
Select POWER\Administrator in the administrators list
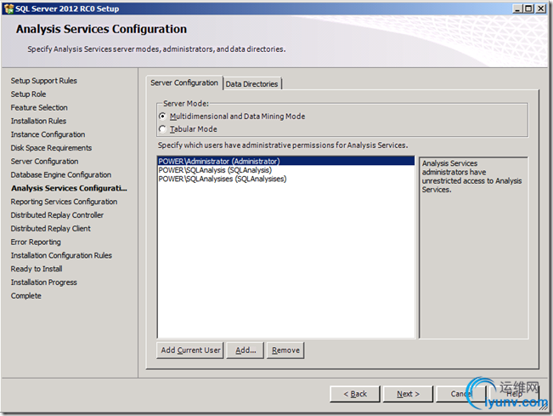[x=286, y=161]
